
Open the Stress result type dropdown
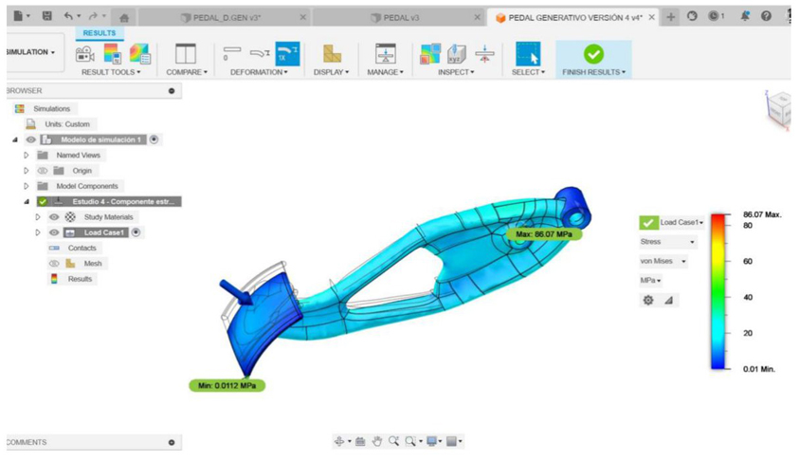[667, 242]
